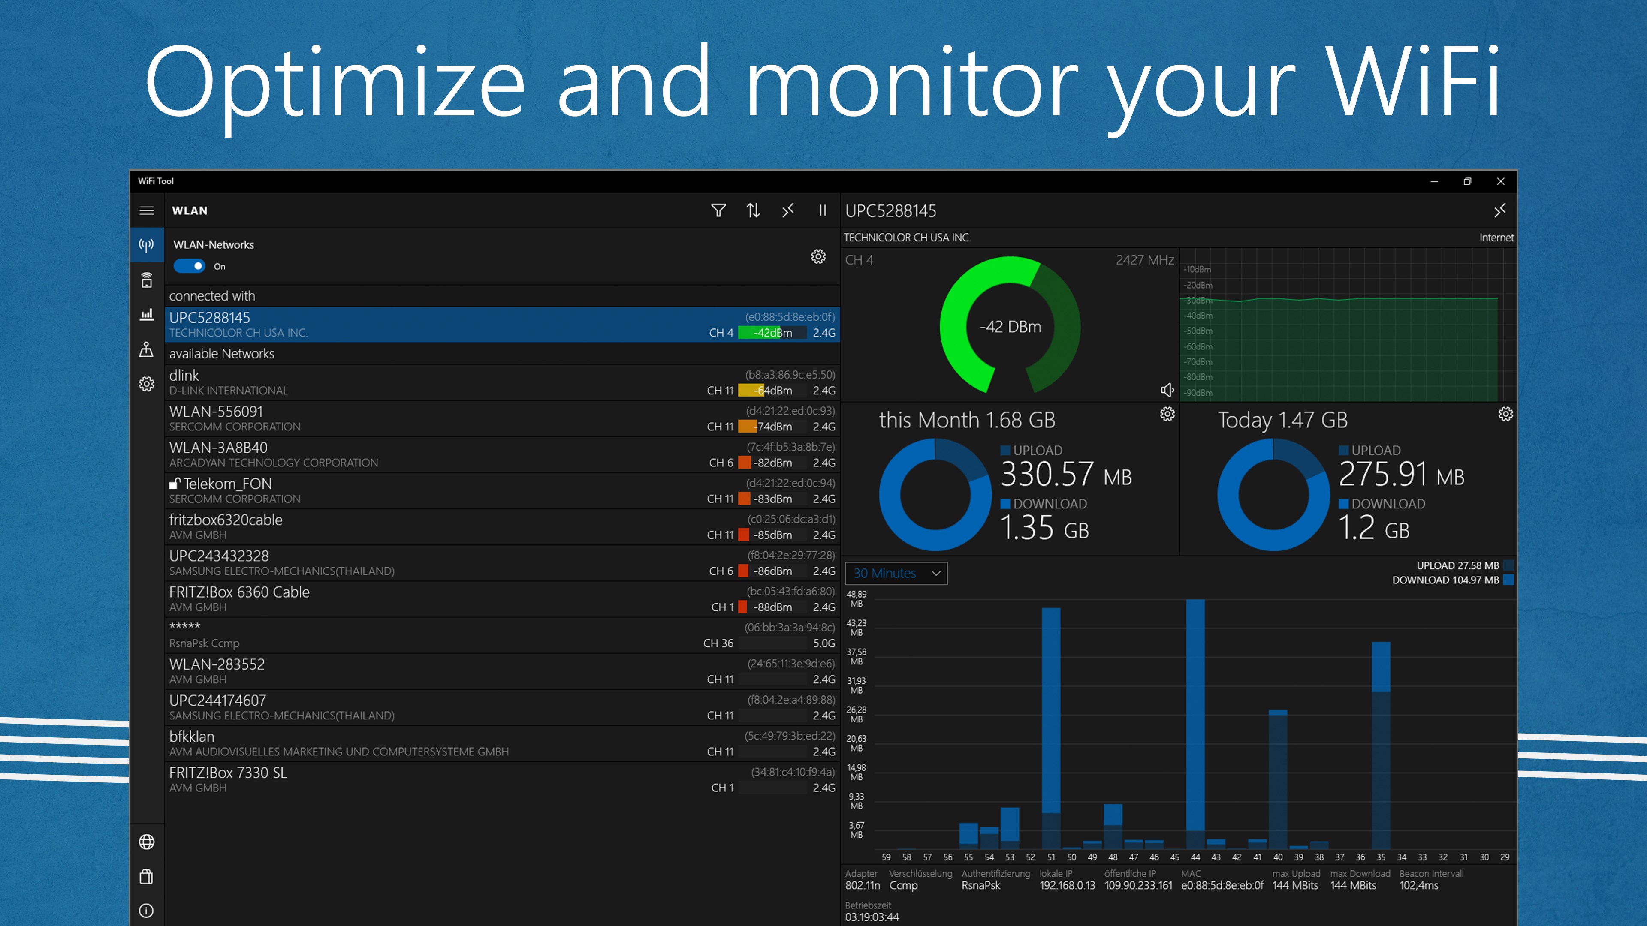Collapse the UPC5288145 detail panel
The image size is (1647, 926).
pos(1500,210)
